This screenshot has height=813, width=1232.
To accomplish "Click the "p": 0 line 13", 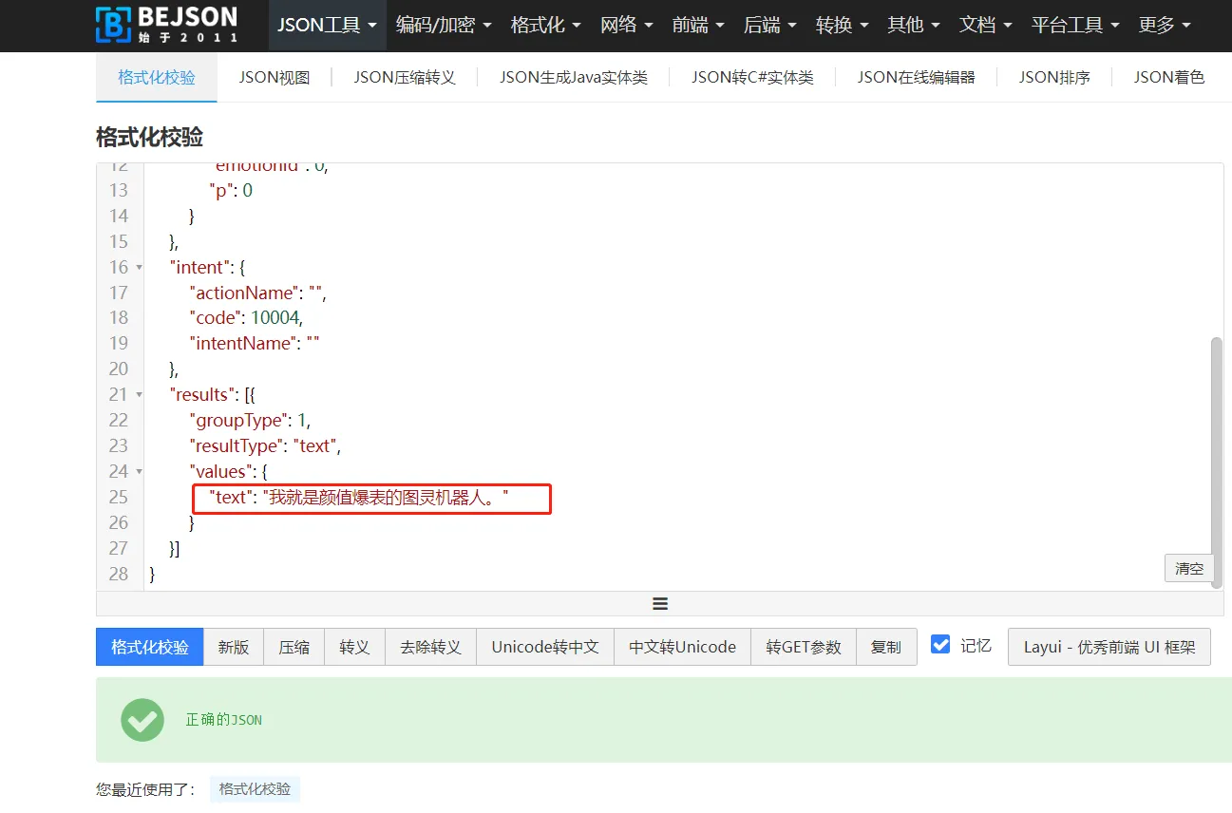I will [231, 191].
